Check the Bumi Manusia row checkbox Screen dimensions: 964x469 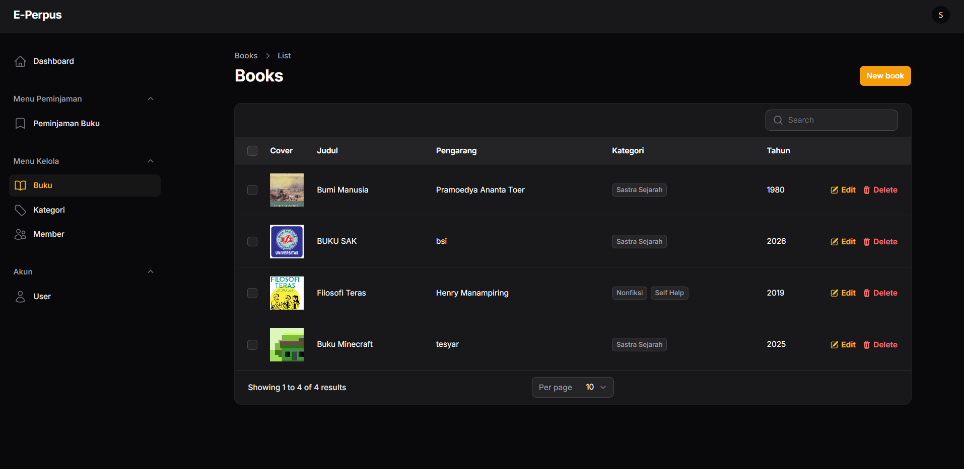coord(252,190)
